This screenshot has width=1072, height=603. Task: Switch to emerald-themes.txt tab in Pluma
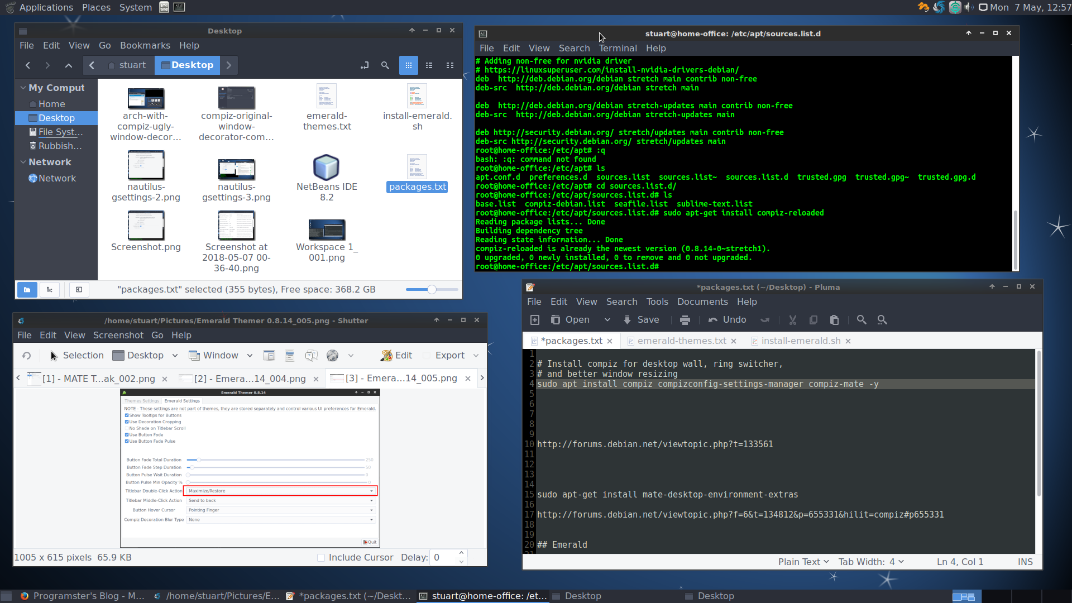pyautogui.click(x=678, y=340)
